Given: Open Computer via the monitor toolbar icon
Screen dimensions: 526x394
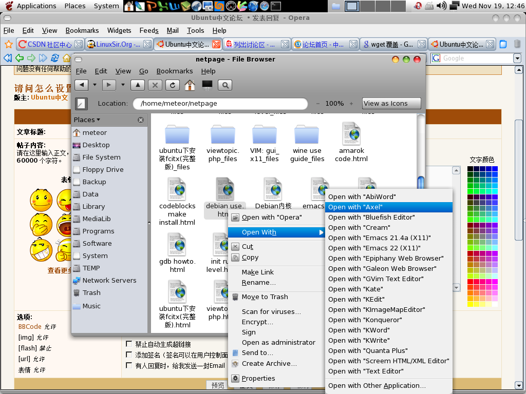Looking at the screenshot, I should click(208, 85).
